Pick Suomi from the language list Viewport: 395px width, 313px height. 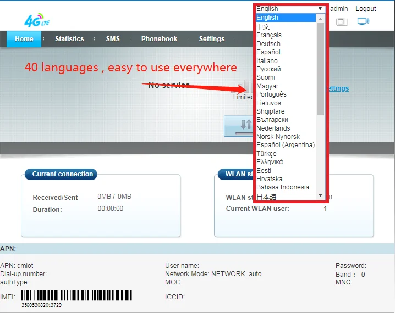tap(286, 77)
